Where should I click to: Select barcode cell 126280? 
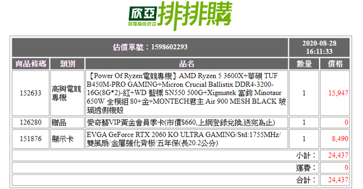(x=31, y=122)
